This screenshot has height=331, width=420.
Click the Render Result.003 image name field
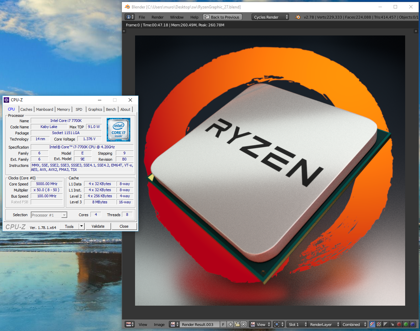pos(200,324)
